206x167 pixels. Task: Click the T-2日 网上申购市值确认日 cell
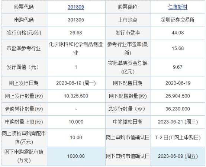[178, 138]
